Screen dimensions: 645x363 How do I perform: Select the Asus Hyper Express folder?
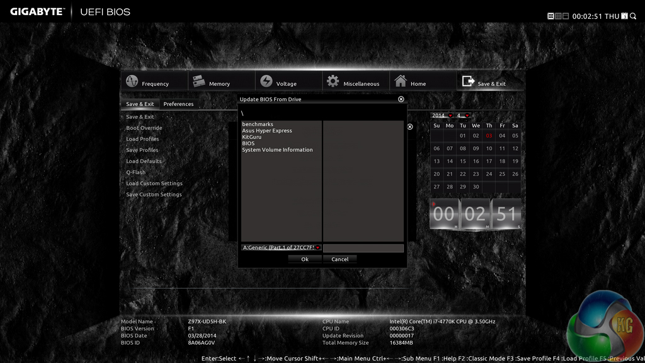click(267, 130)
